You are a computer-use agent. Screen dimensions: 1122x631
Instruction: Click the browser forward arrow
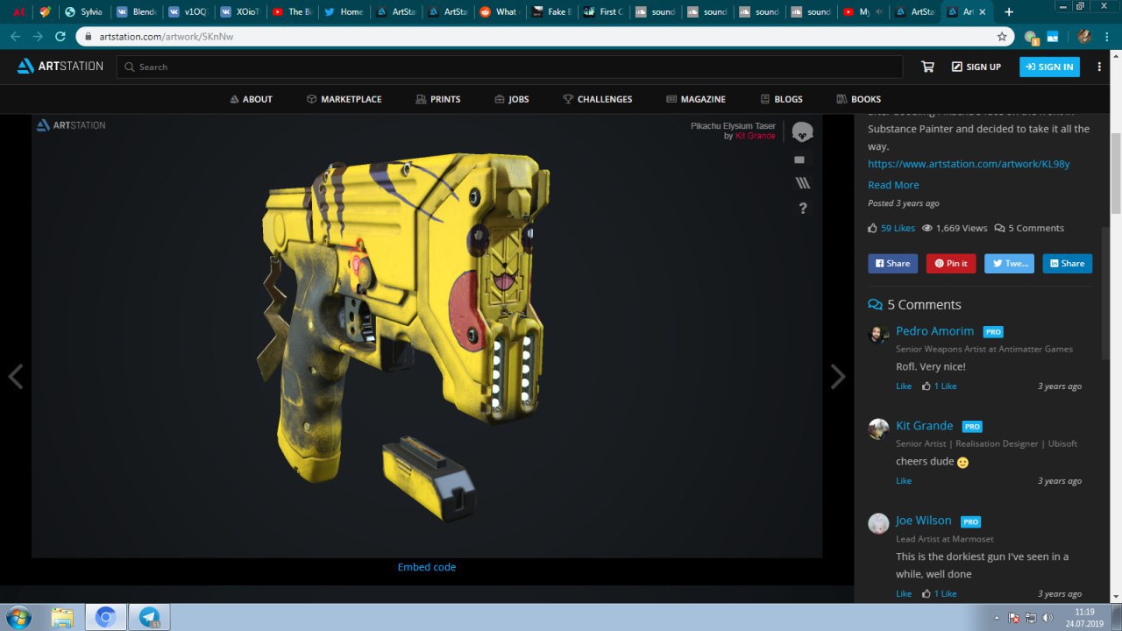pos(37,37)
